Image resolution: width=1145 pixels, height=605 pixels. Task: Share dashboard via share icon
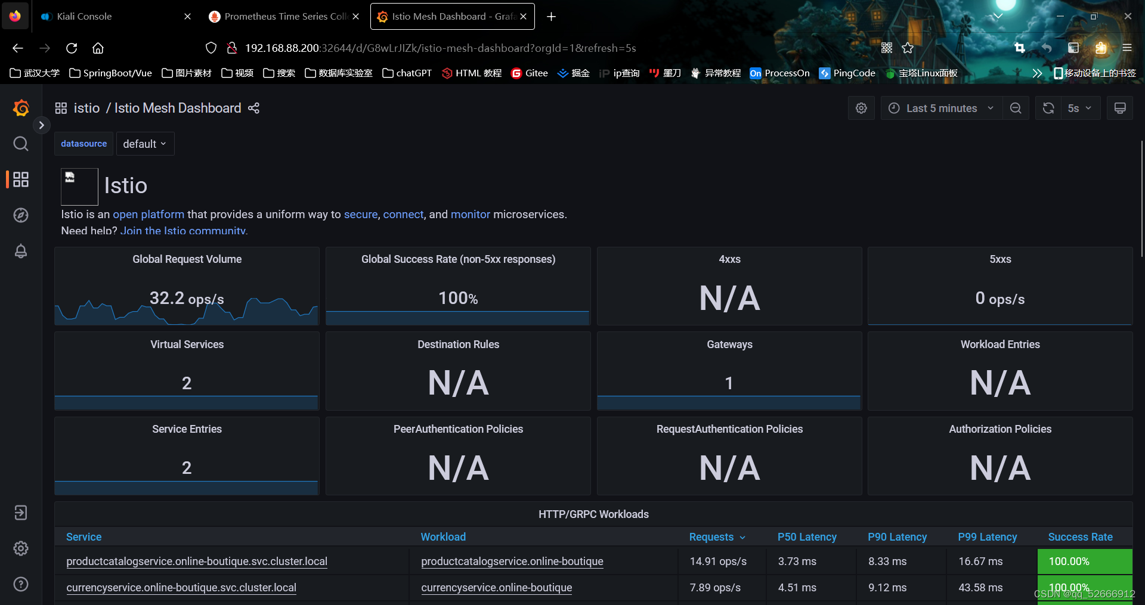coord(254,108)
